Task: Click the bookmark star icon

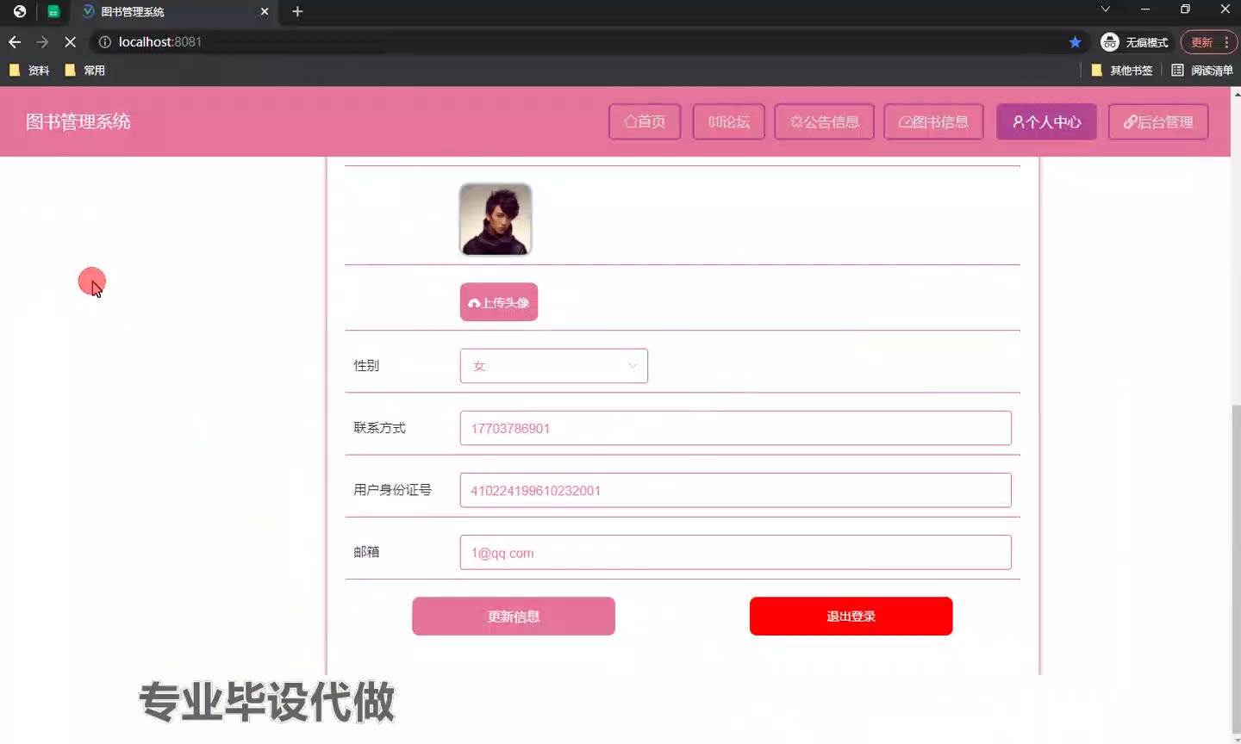Action: [1075, 42]
